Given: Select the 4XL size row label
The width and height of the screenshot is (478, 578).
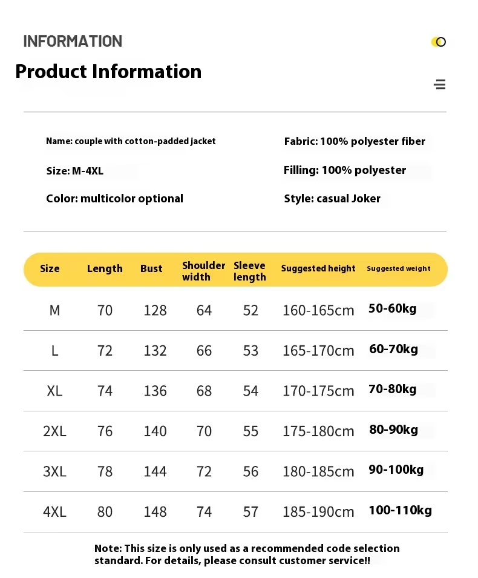Looking at the screenshot, I should (x=54, y=511).
